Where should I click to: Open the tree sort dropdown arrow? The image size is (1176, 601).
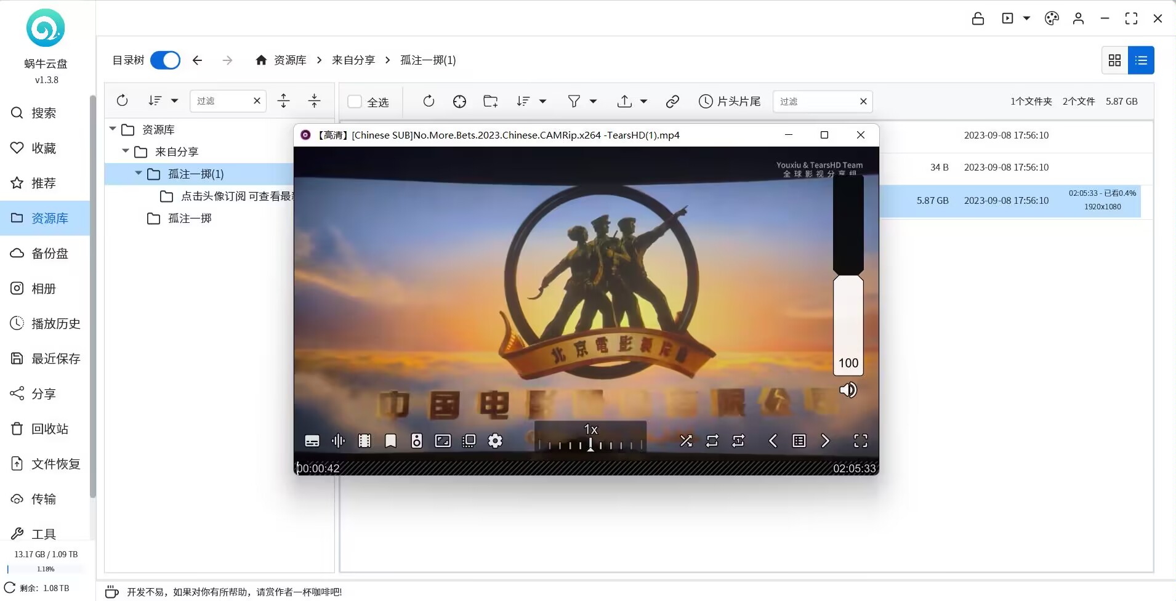coord(175,100)
